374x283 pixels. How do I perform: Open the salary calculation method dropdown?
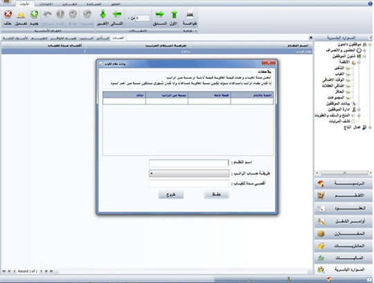tap(189, 173)
